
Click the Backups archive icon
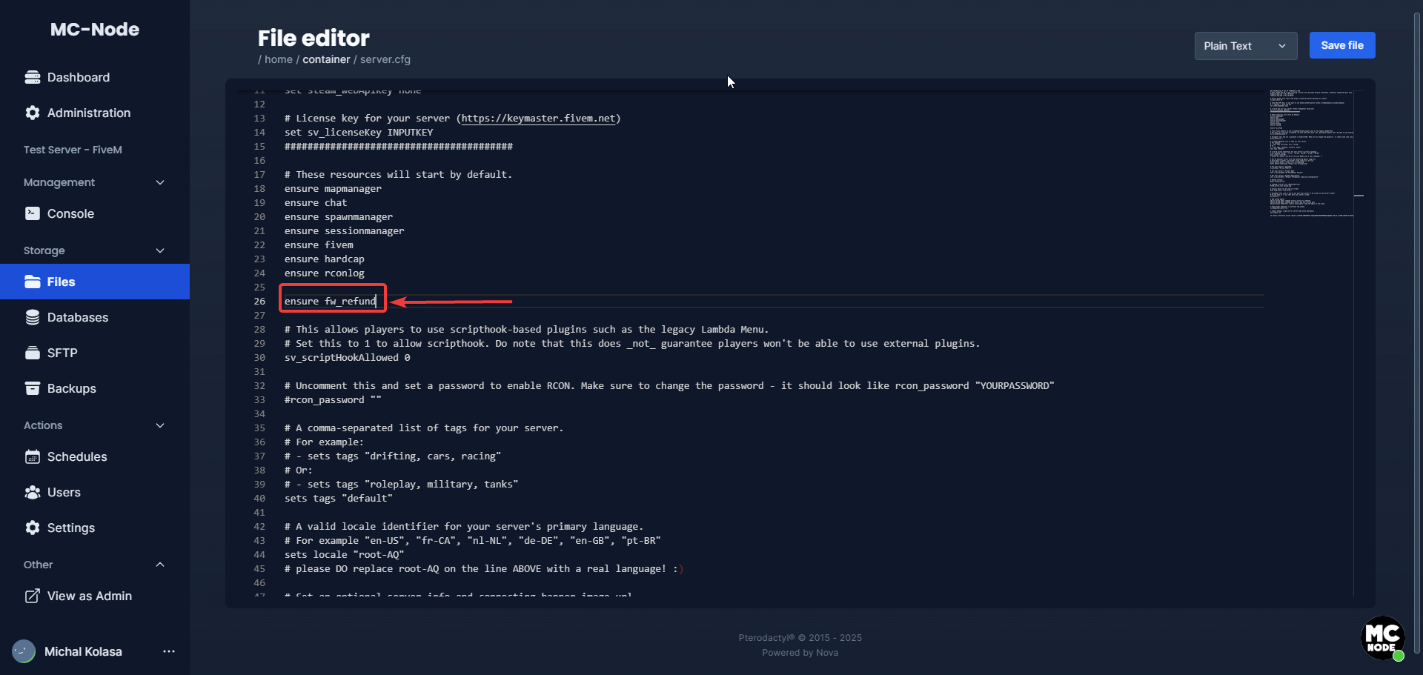[x=33, y=388]
